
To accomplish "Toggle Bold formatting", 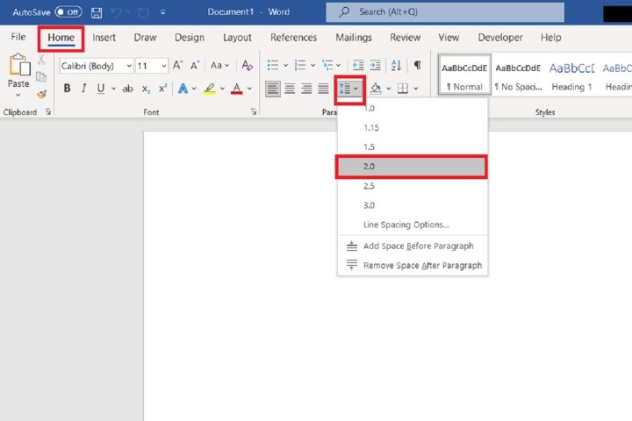I will point(67,89).
